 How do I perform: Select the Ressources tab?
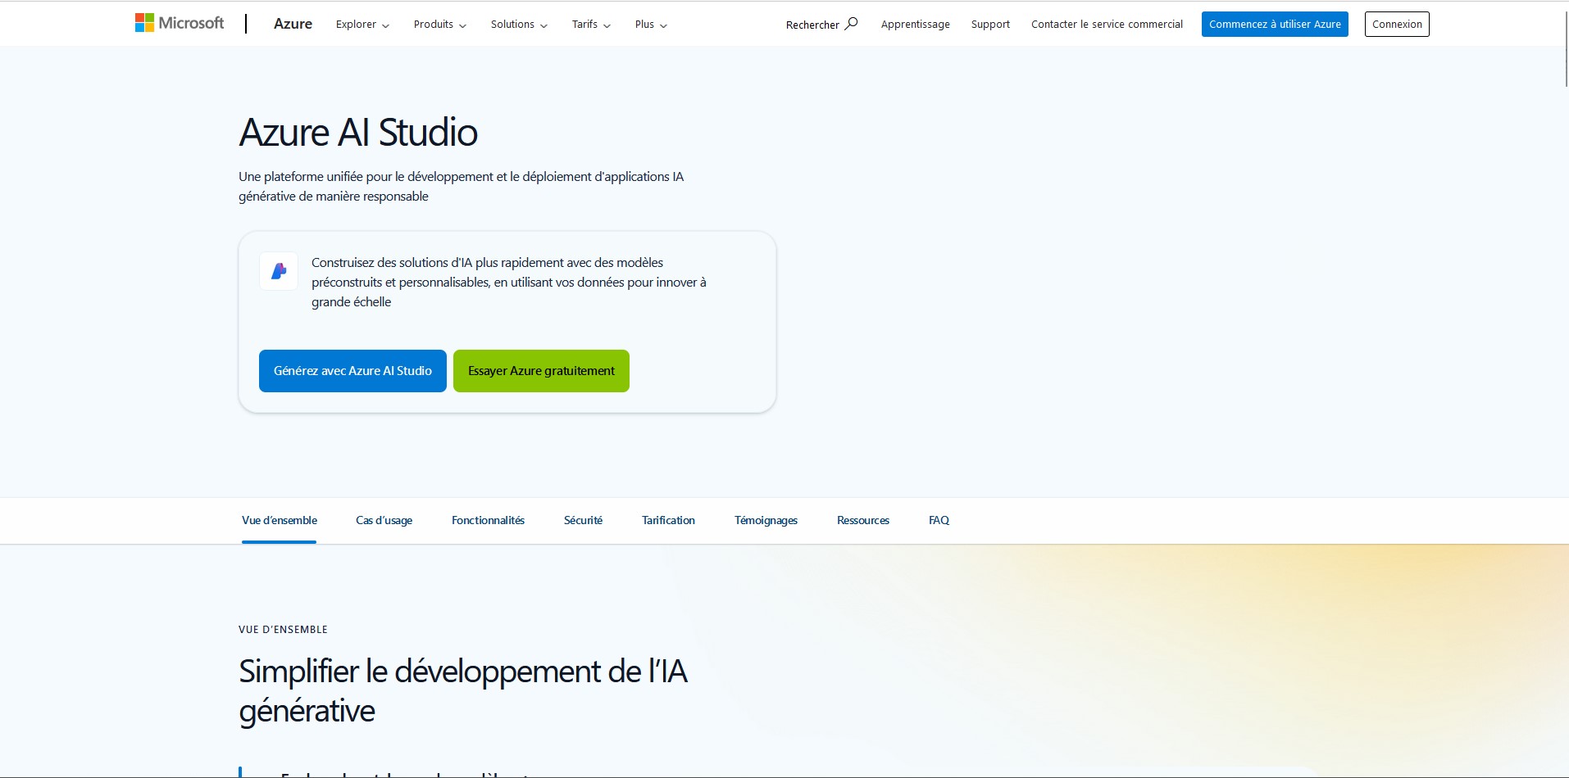(x=862, y=521)
